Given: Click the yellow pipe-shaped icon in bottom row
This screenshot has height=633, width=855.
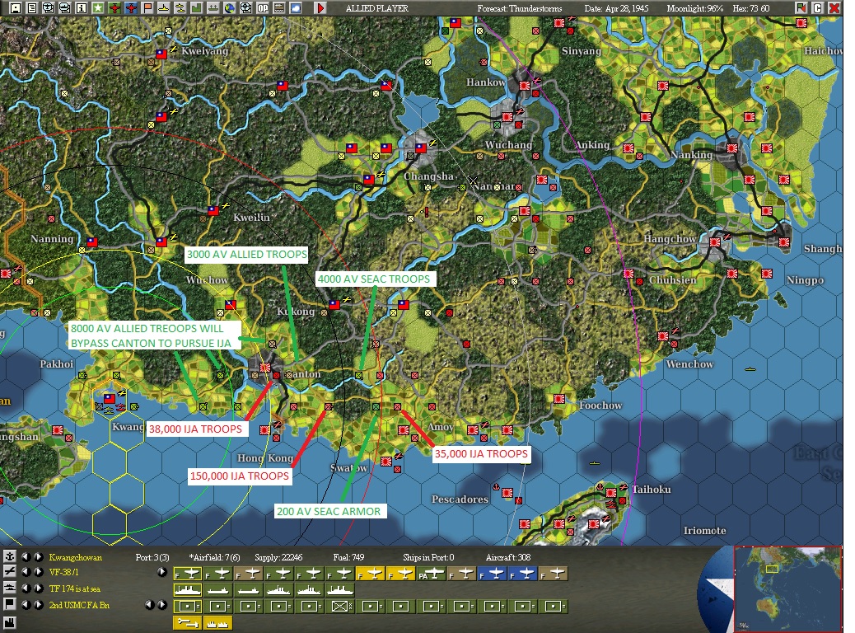Looking at the screenshot, I should pos(188,622).
